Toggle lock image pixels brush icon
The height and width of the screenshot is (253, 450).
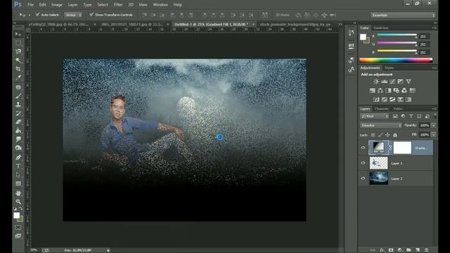[380, 135]
